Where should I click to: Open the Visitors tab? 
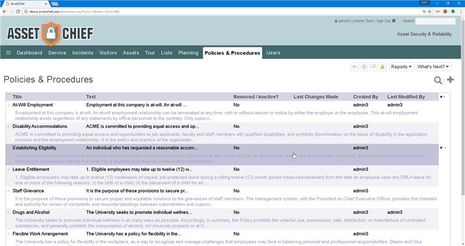108,53
